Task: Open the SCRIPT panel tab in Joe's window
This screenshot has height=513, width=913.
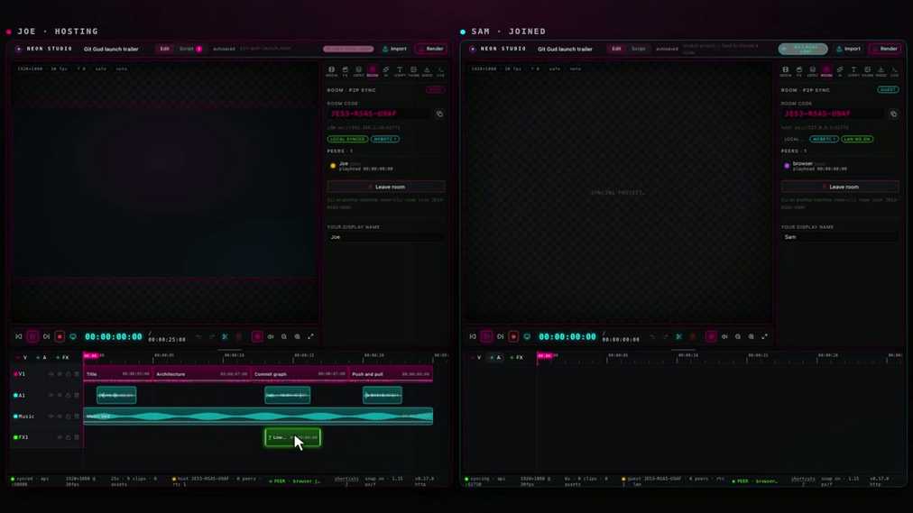Action: [400, 71]
